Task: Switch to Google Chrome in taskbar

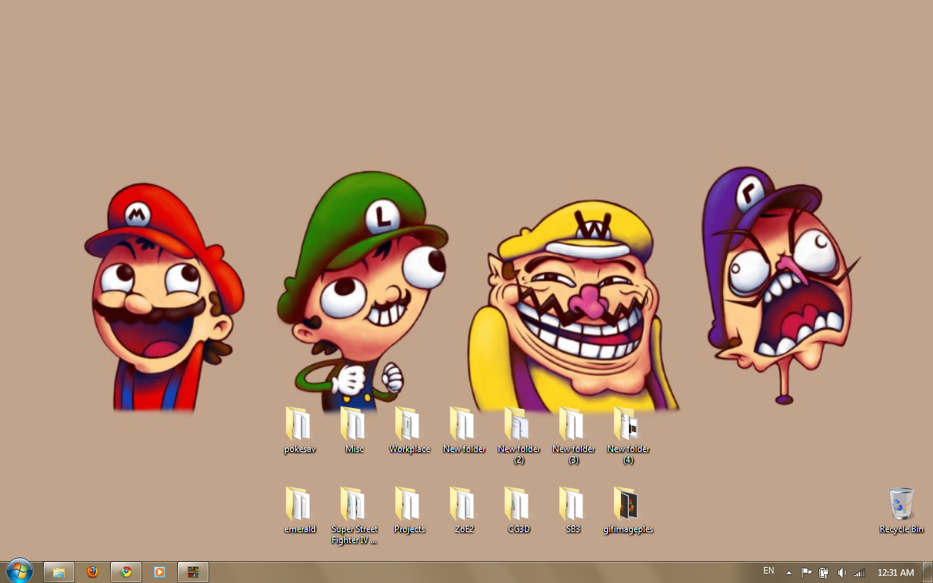Action: pos(126,572)
